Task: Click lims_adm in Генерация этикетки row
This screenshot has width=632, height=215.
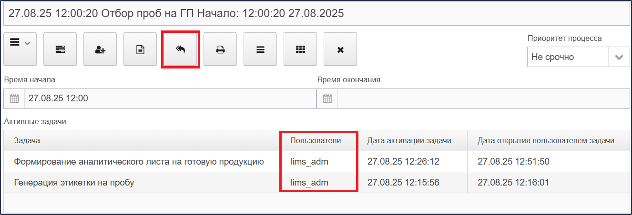Action: point(309,183)
